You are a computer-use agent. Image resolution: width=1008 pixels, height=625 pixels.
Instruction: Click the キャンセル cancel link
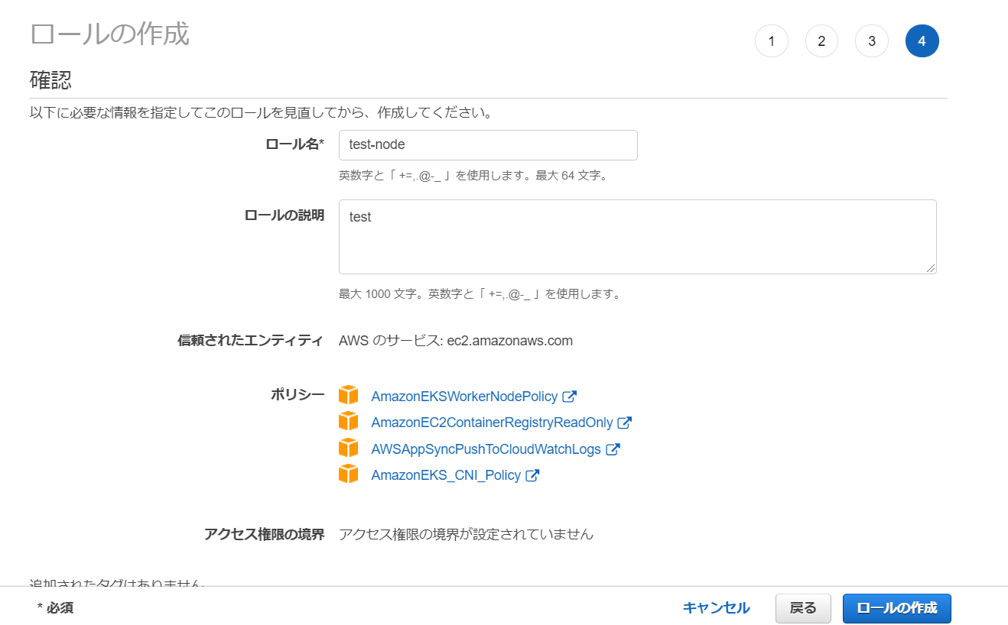point(716,608)
